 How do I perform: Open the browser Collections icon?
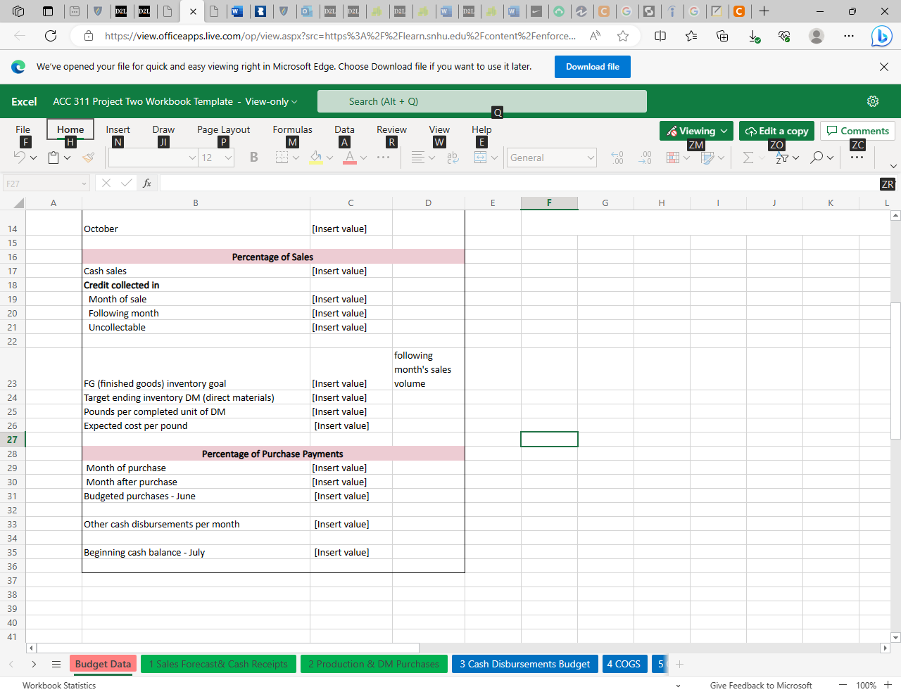(722, 36)
